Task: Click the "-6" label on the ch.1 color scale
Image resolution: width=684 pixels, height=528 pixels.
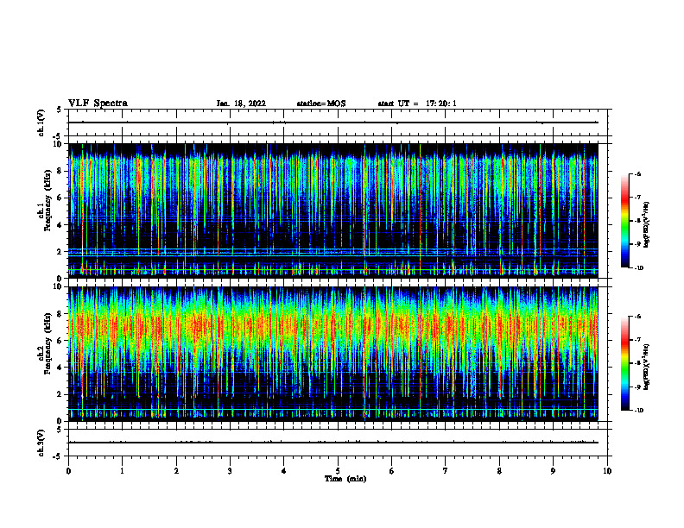Action: click(637, 174)
